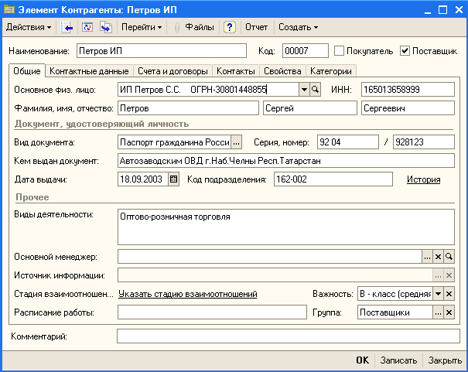Screen dimensions: 468x372
Task: Open the Категории tab
Action: tap(331, 71)
